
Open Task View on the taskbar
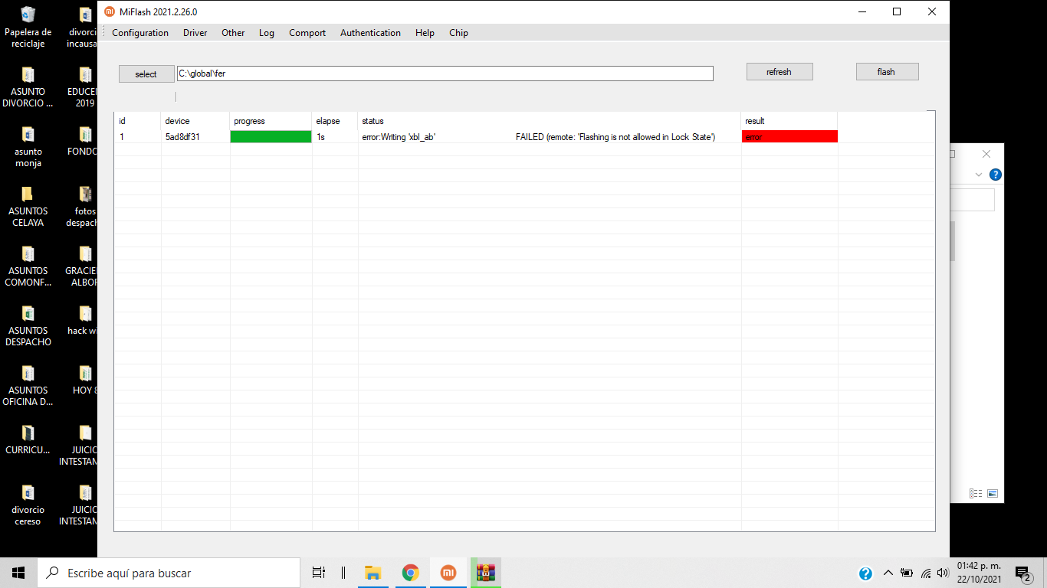[319, 573]
